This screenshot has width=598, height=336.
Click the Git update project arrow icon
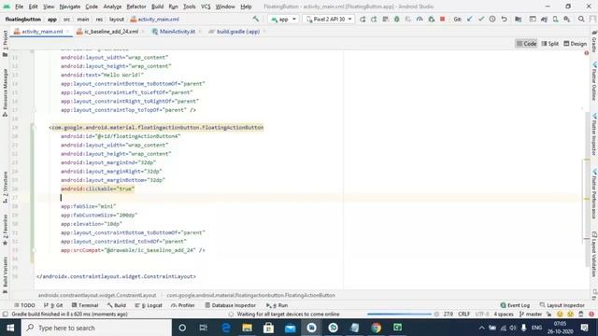[x=469, y=19]
